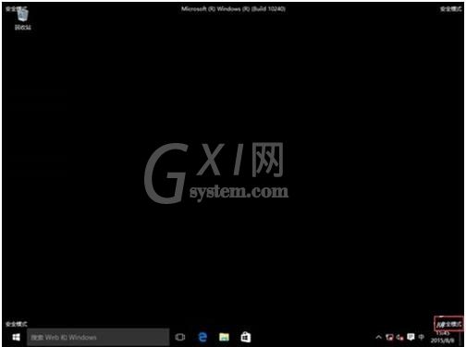The image size is (466, 347).
Task: Expand the hidden system tray icons
Action: pos(379,338)
